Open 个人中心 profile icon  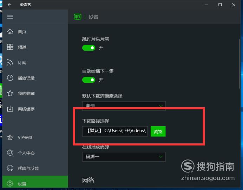[10, 152]
